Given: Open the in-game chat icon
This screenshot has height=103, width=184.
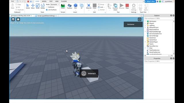Looking at the screenshot, I should coord(18,19).
